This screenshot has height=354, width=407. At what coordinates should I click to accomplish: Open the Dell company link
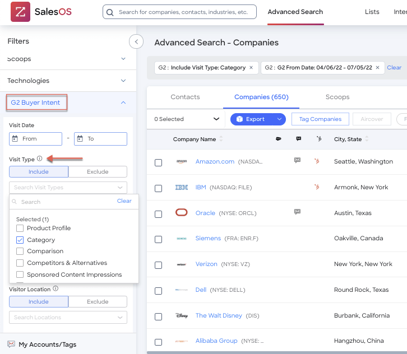pyautogui.click(x=201, y=290)
